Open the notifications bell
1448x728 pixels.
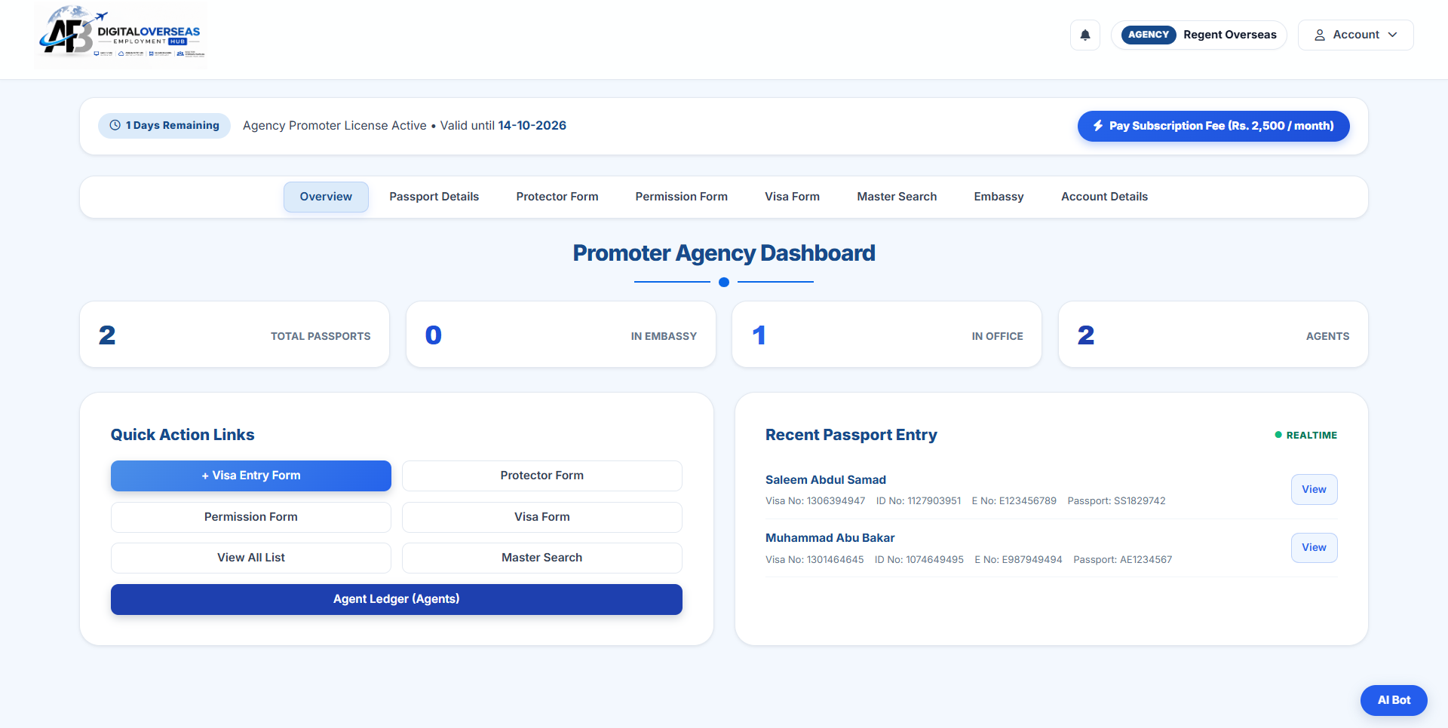pyautogui.click(x=1084, y=35)
